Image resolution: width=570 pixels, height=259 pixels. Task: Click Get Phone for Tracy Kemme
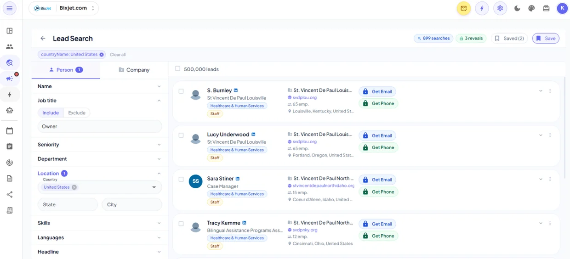[378, 236]
